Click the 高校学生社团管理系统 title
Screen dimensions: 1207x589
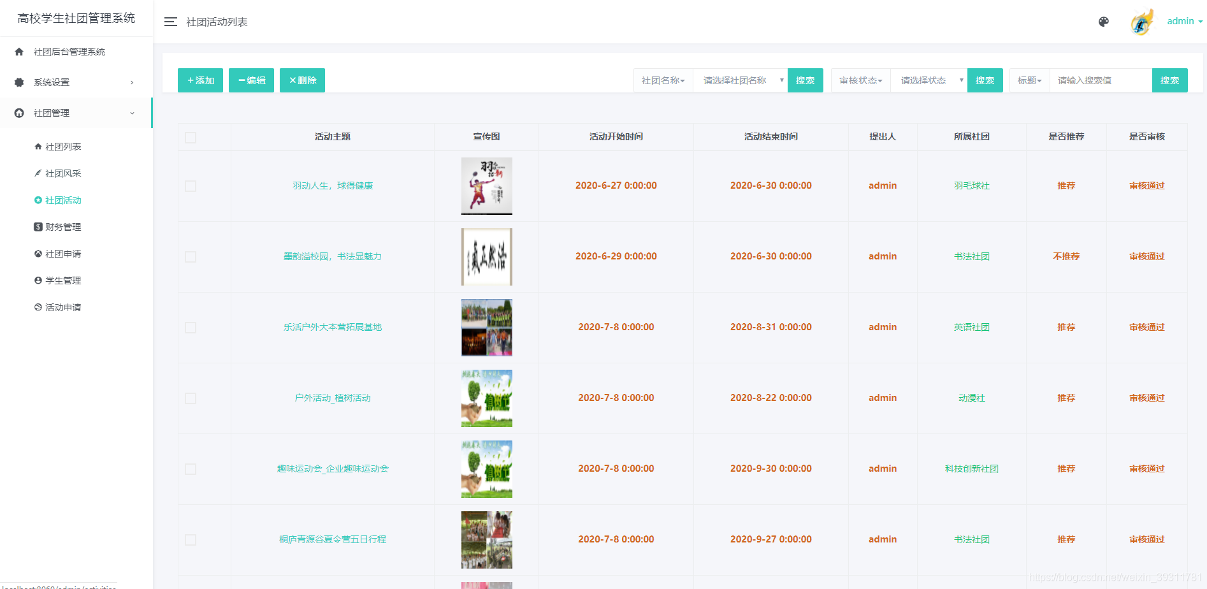pos(76,18)
